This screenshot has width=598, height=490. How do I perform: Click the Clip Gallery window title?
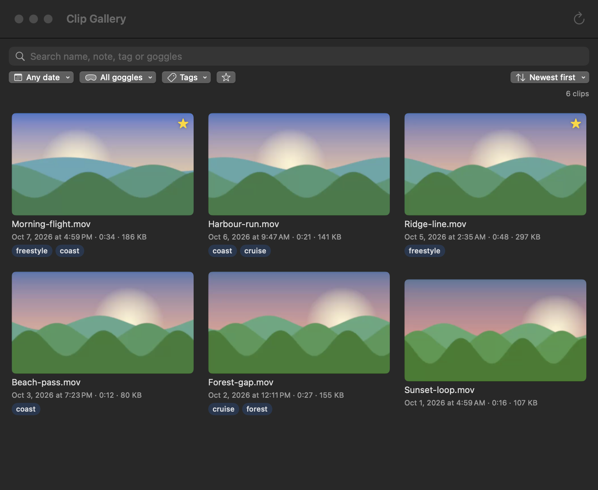click(x=96, y=19)
